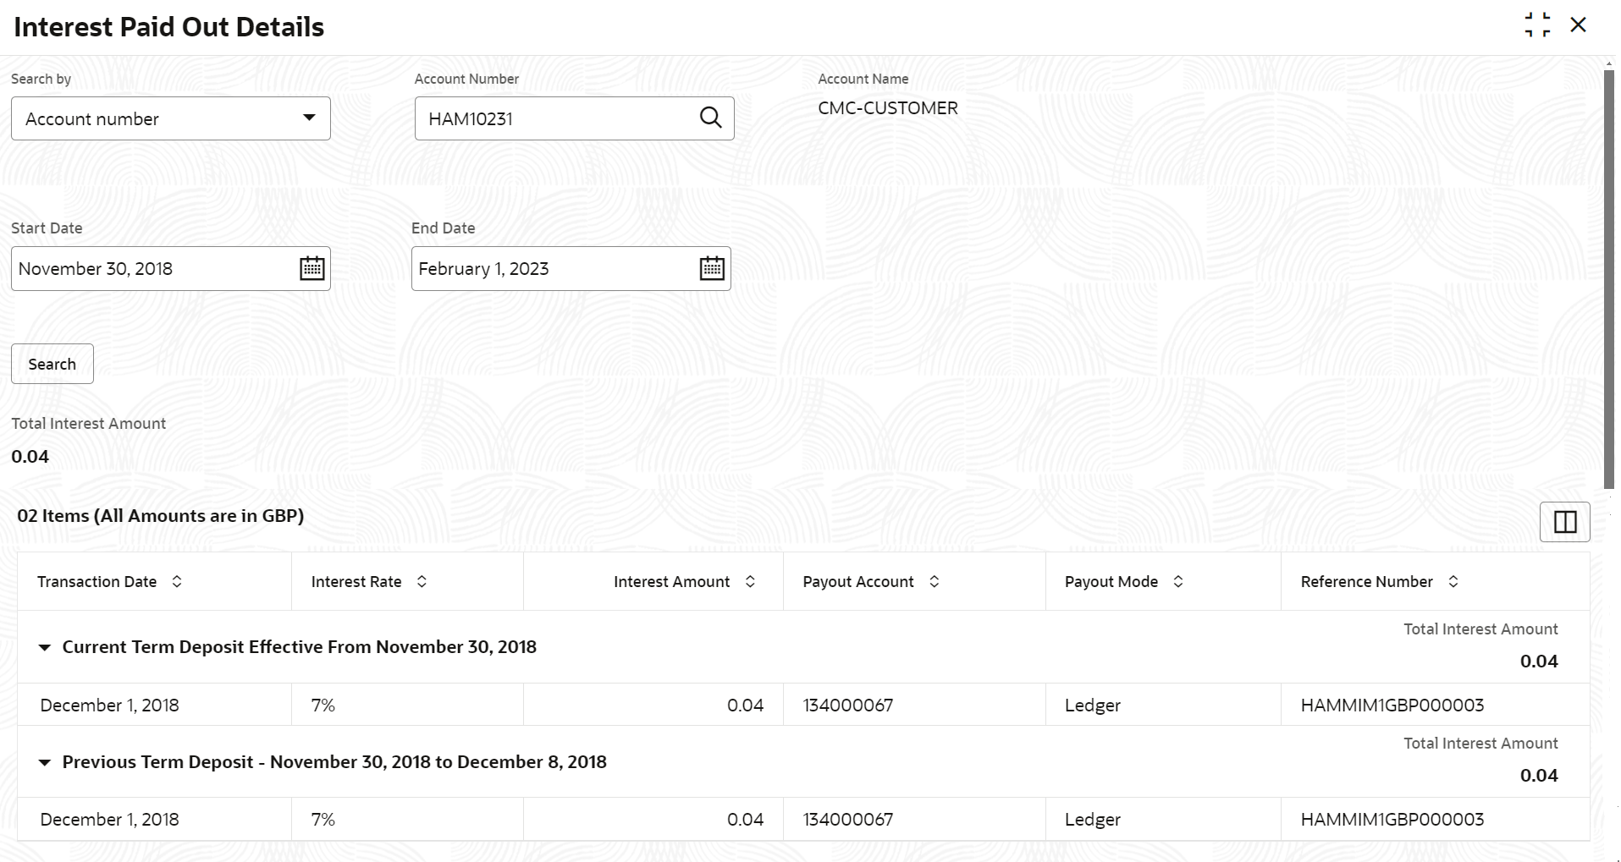
Task: Select the reference HAMMIM1GBP000003 in first row
Action: click(1392, 705)
